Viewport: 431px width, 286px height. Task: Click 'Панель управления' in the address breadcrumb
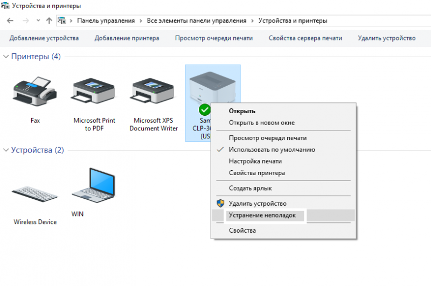(106, 20)
